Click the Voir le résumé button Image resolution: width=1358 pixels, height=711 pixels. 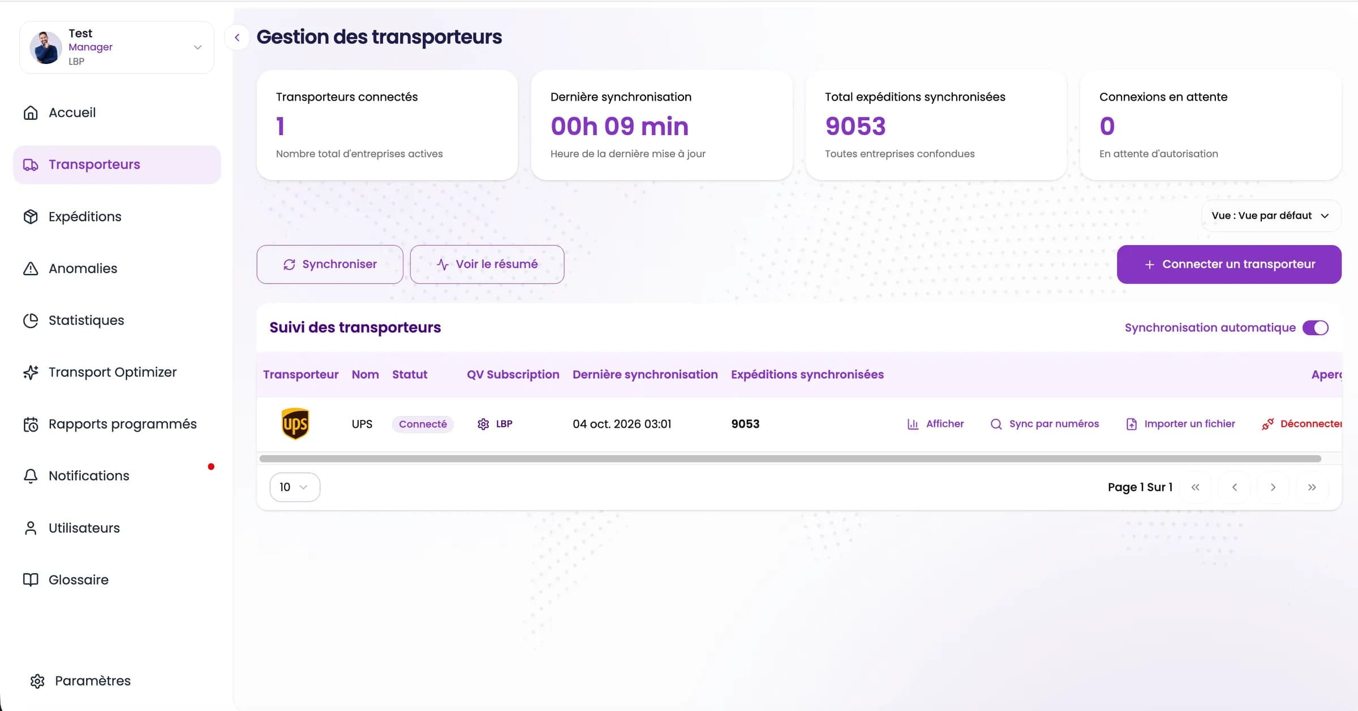tap(487, 264)
